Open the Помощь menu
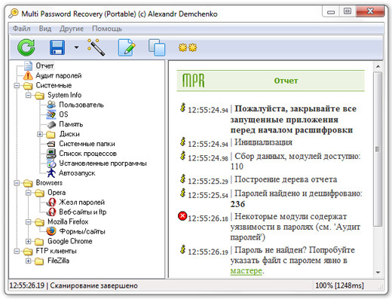 [x=107, y=29]
